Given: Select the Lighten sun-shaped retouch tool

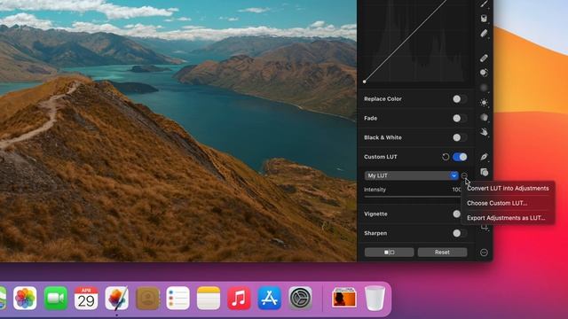Looking at the screenshot, I should [x=484, y=103].
